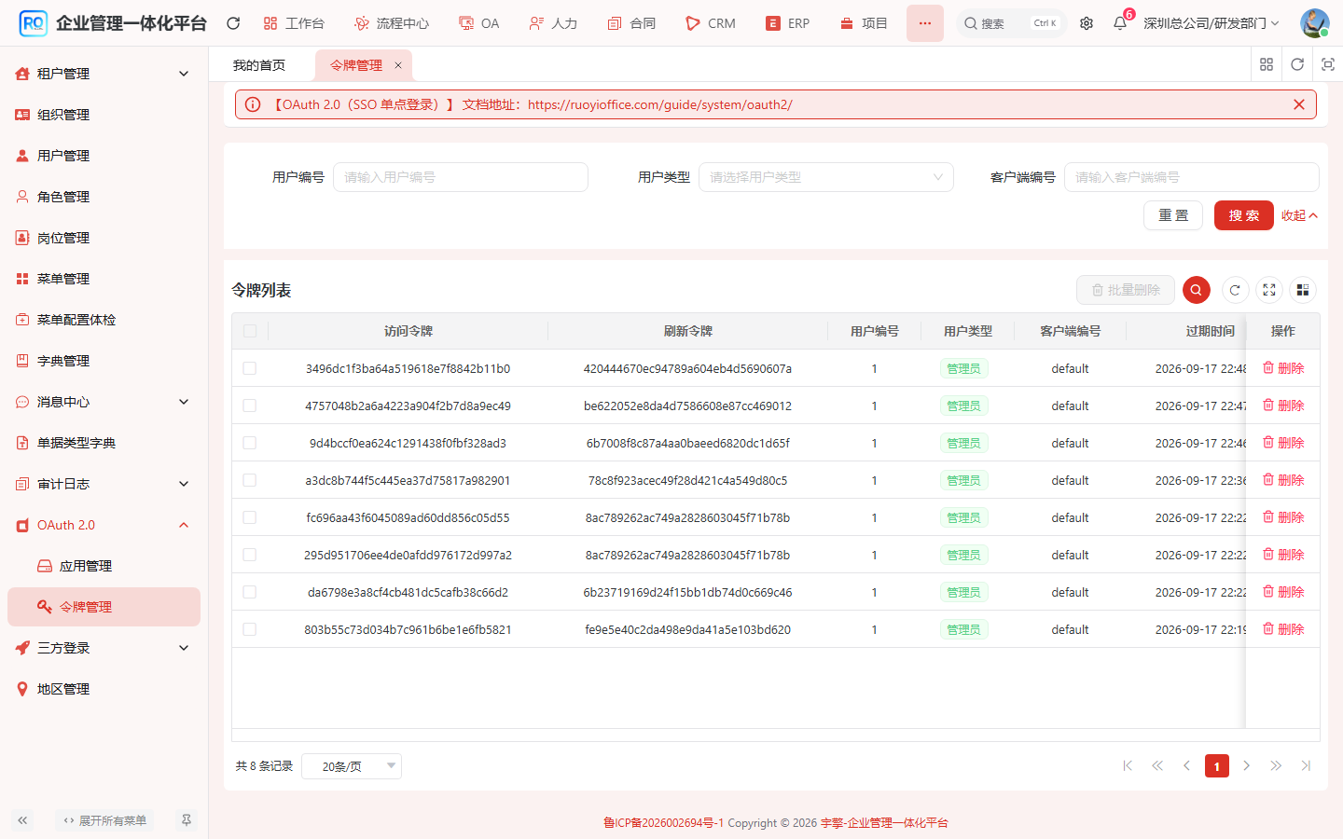
Task: Click the global 搜索 box in header
Action: point(1011,23)
